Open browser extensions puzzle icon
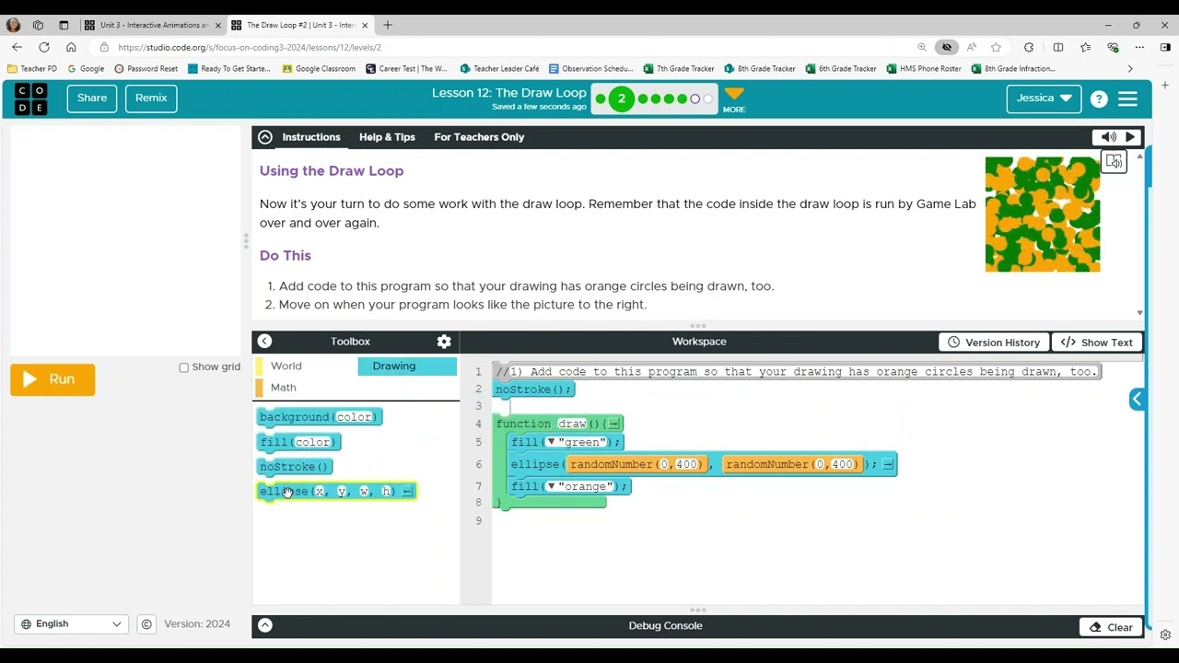 (x=1029, y=47)
